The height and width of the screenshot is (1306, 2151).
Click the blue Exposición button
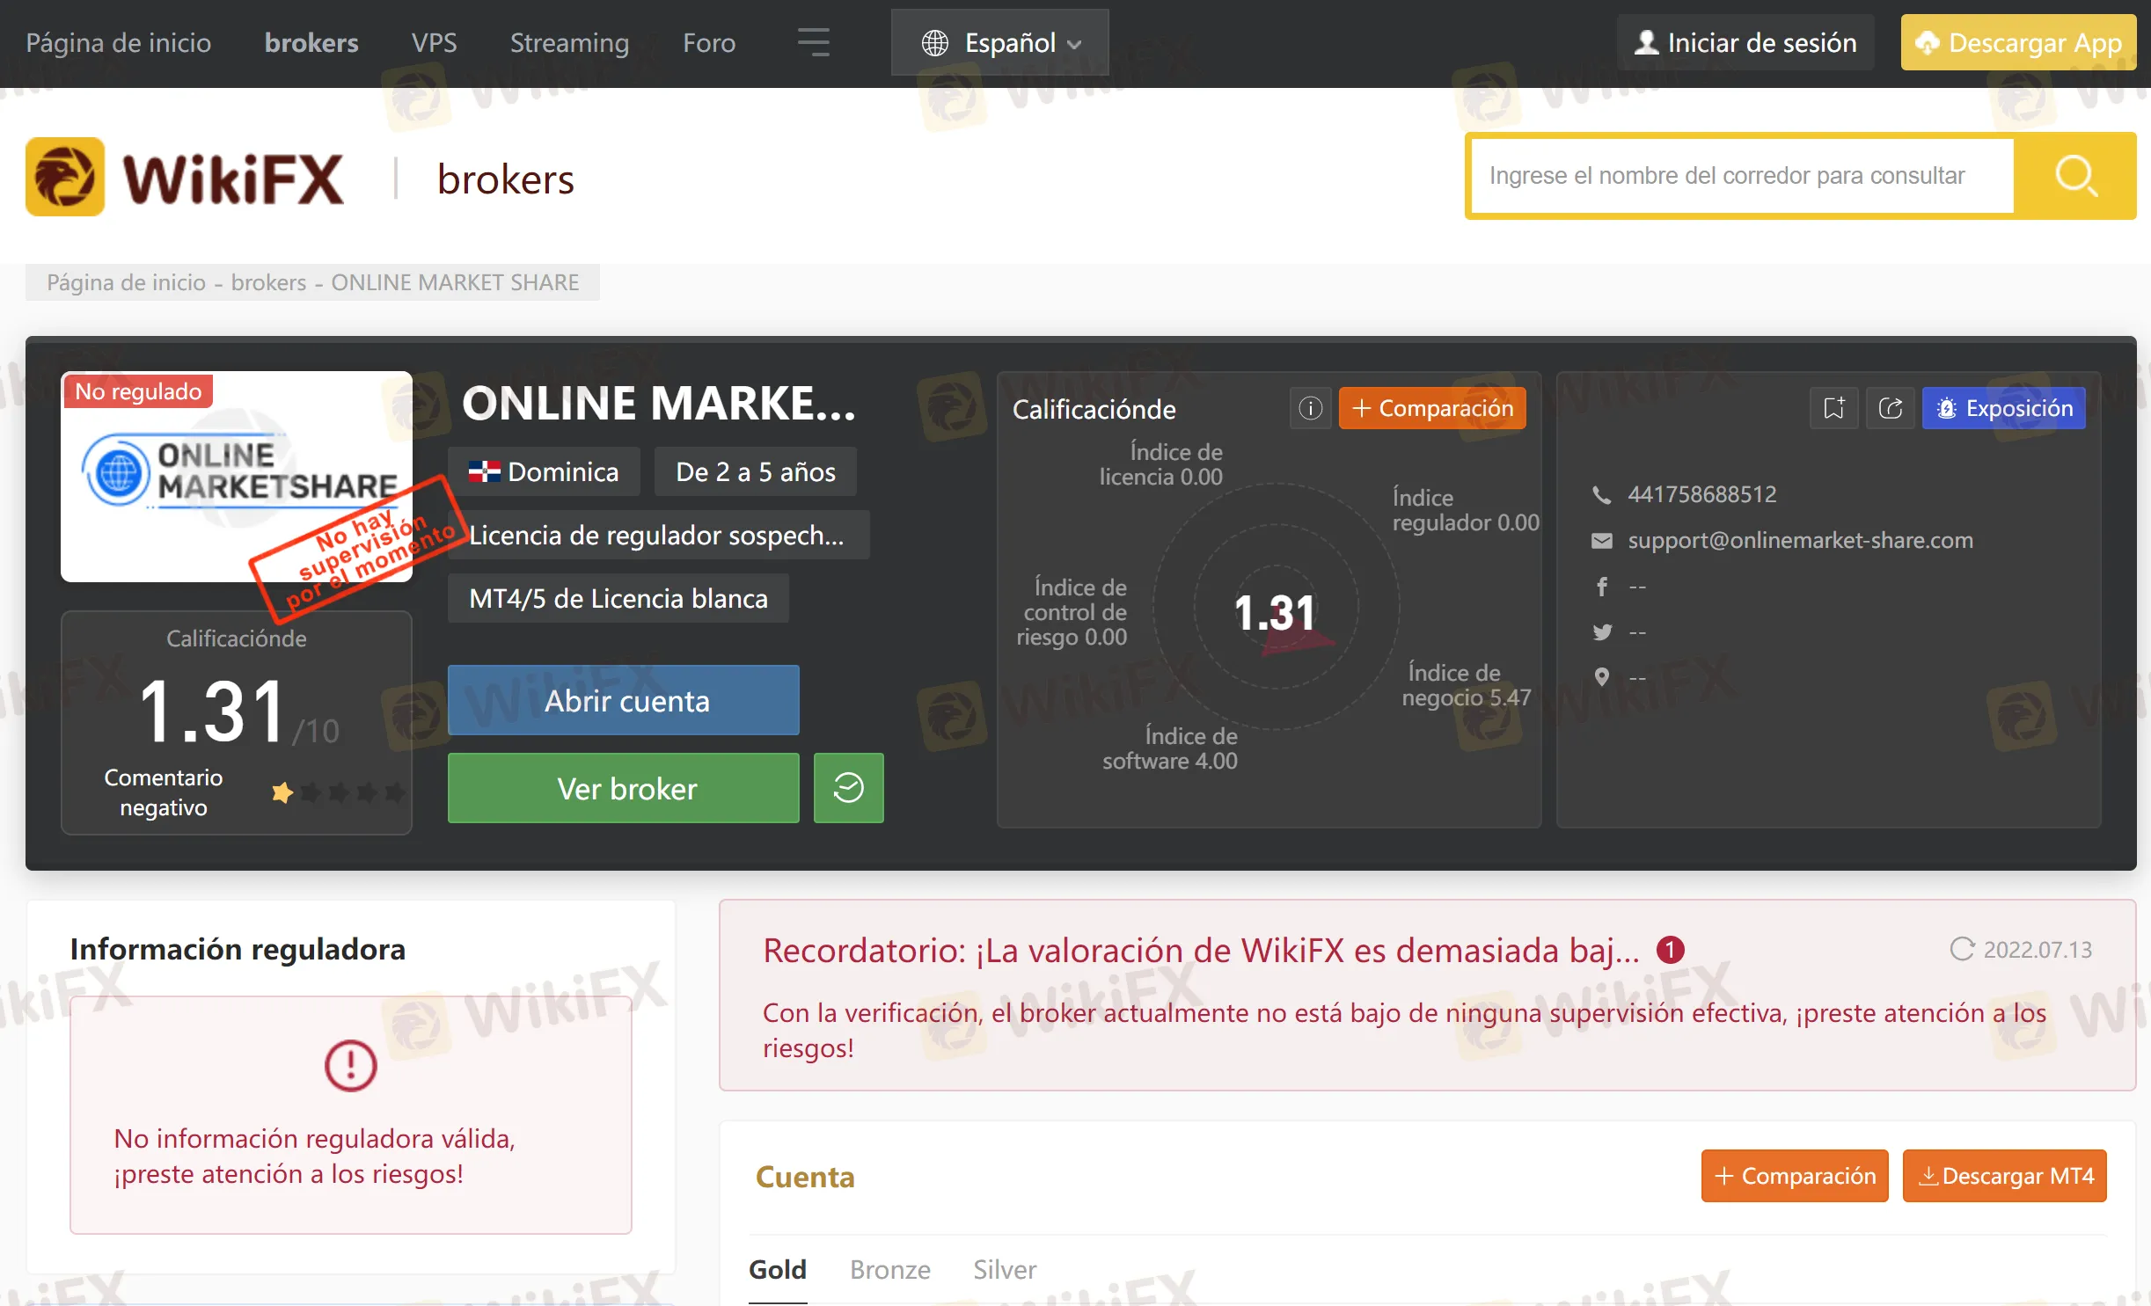click(2003, 408)
